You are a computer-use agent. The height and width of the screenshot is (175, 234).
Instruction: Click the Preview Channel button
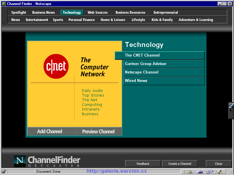98,131
